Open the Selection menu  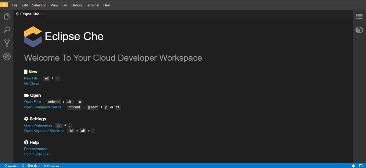click(x=39, y=5)
